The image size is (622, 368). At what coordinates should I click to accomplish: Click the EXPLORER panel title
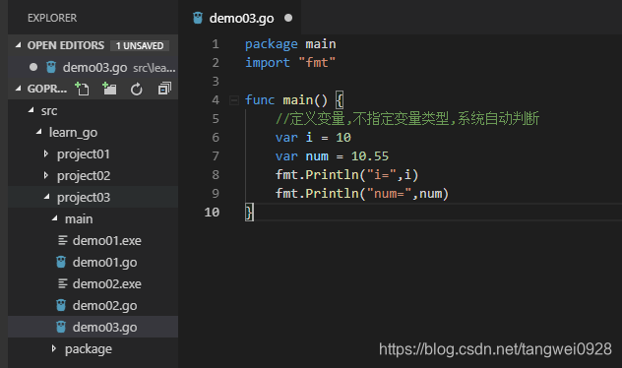pos(52,18)
